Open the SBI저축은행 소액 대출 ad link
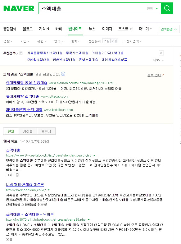Screen dimensions: 181x244 (24, 109)
